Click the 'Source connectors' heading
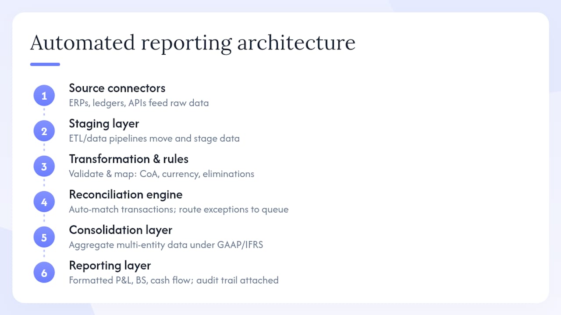This screenshot has width=561, height=315. [117, 88]
